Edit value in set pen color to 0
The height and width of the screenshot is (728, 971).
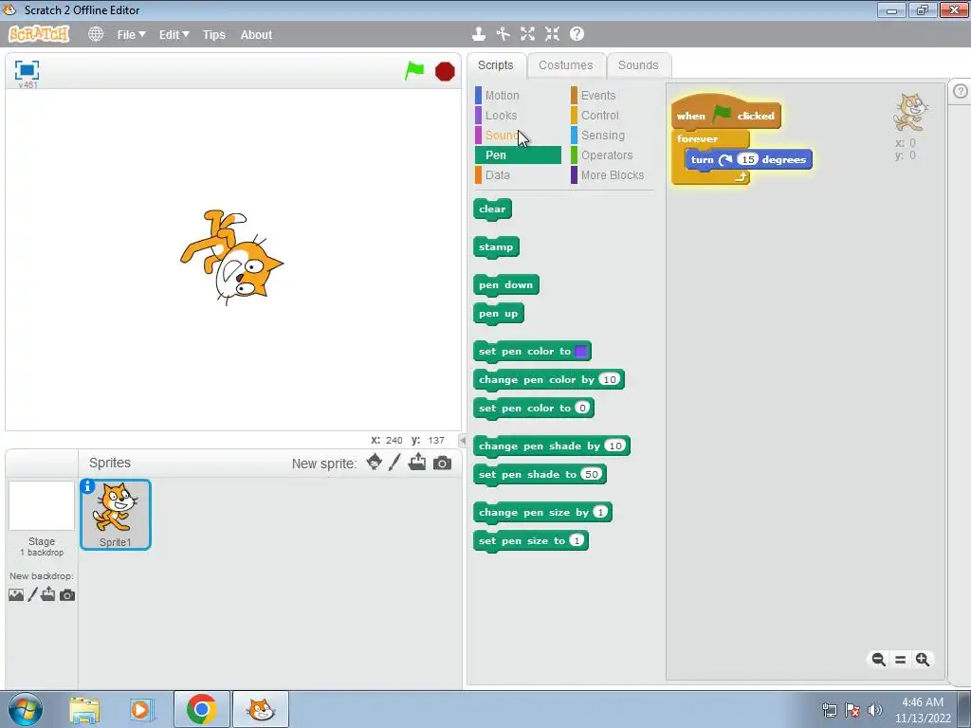pos(582,408)
